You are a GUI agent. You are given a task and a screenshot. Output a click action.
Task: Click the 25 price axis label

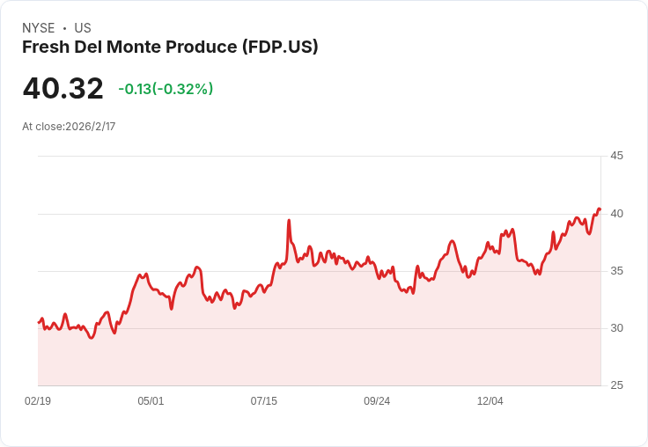(x=616, y=385)
